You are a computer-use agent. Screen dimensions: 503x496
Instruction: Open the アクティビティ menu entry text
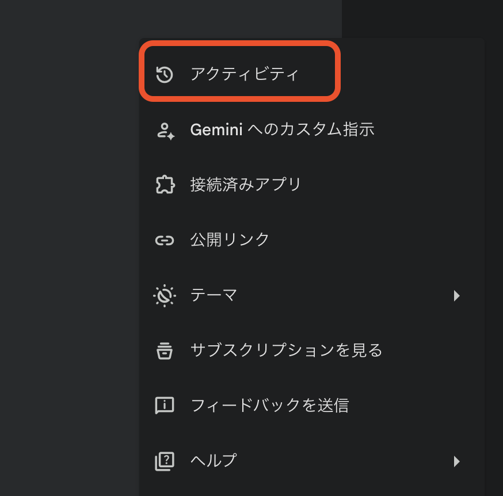coord(245,74)
